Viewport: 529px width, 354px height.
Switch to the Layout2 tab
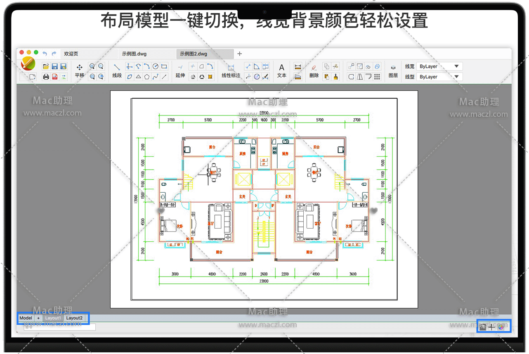click(75, 318)
